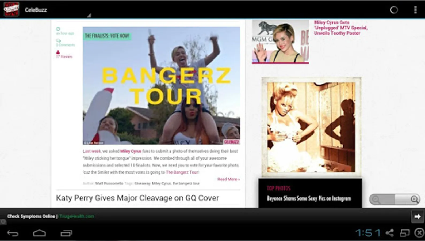The image size is (425, 241).
Task: Open the 0 Comments link
Action: [66, 45]
